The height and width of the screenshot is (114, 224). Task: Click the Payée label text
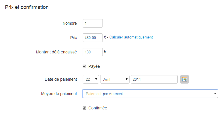[94, 66]
